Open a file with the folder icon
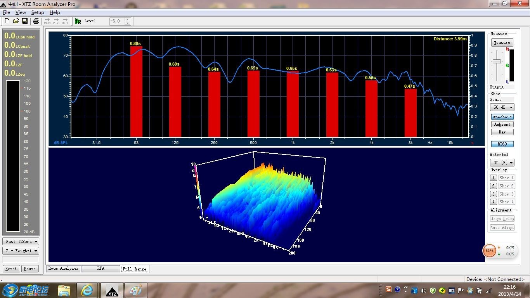530x298 pixels. 16,21
